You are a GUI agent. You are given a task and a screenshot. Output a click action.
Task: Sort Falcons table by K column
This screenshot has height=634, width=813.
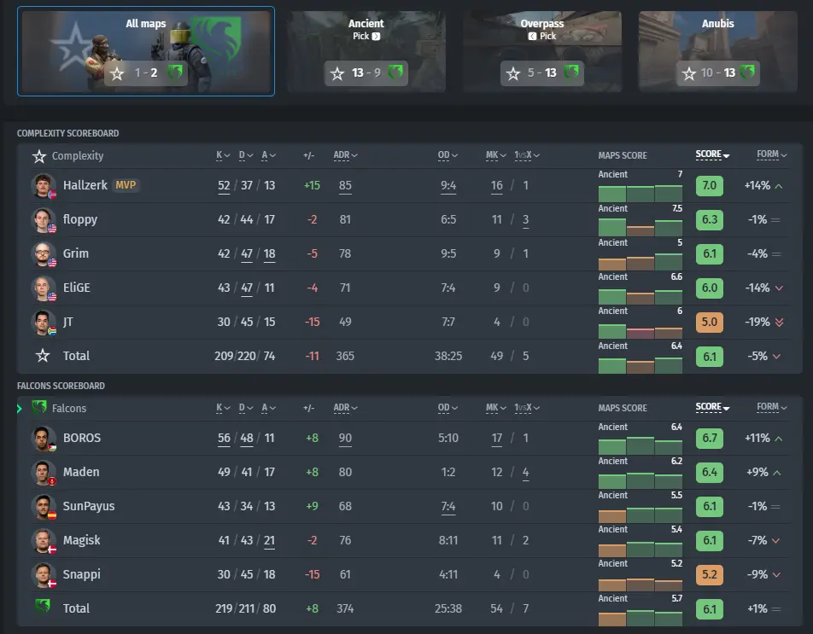coord(223,408)
